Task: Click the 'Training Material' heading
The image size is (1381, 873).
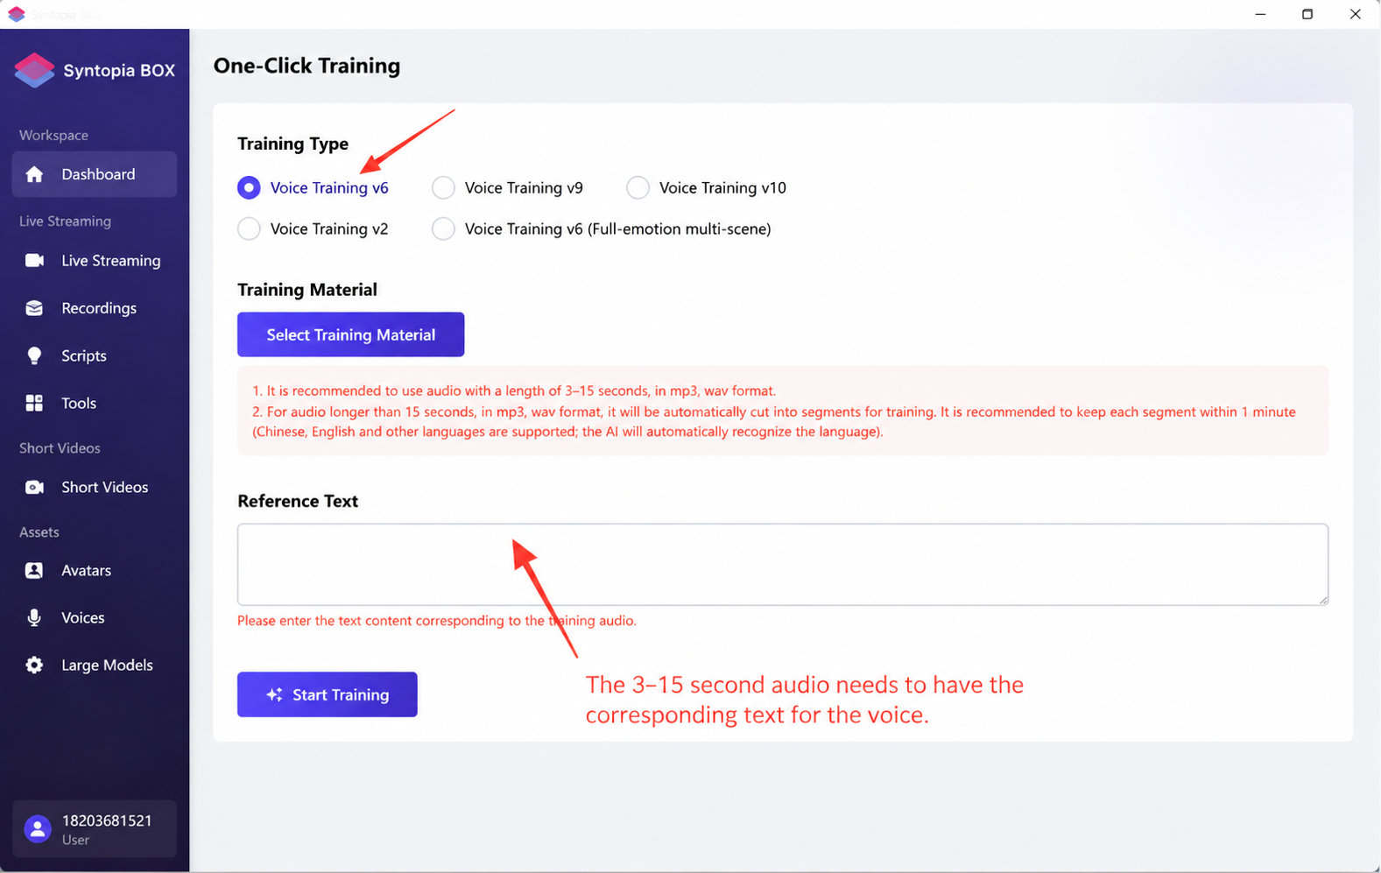Action: 307,290
